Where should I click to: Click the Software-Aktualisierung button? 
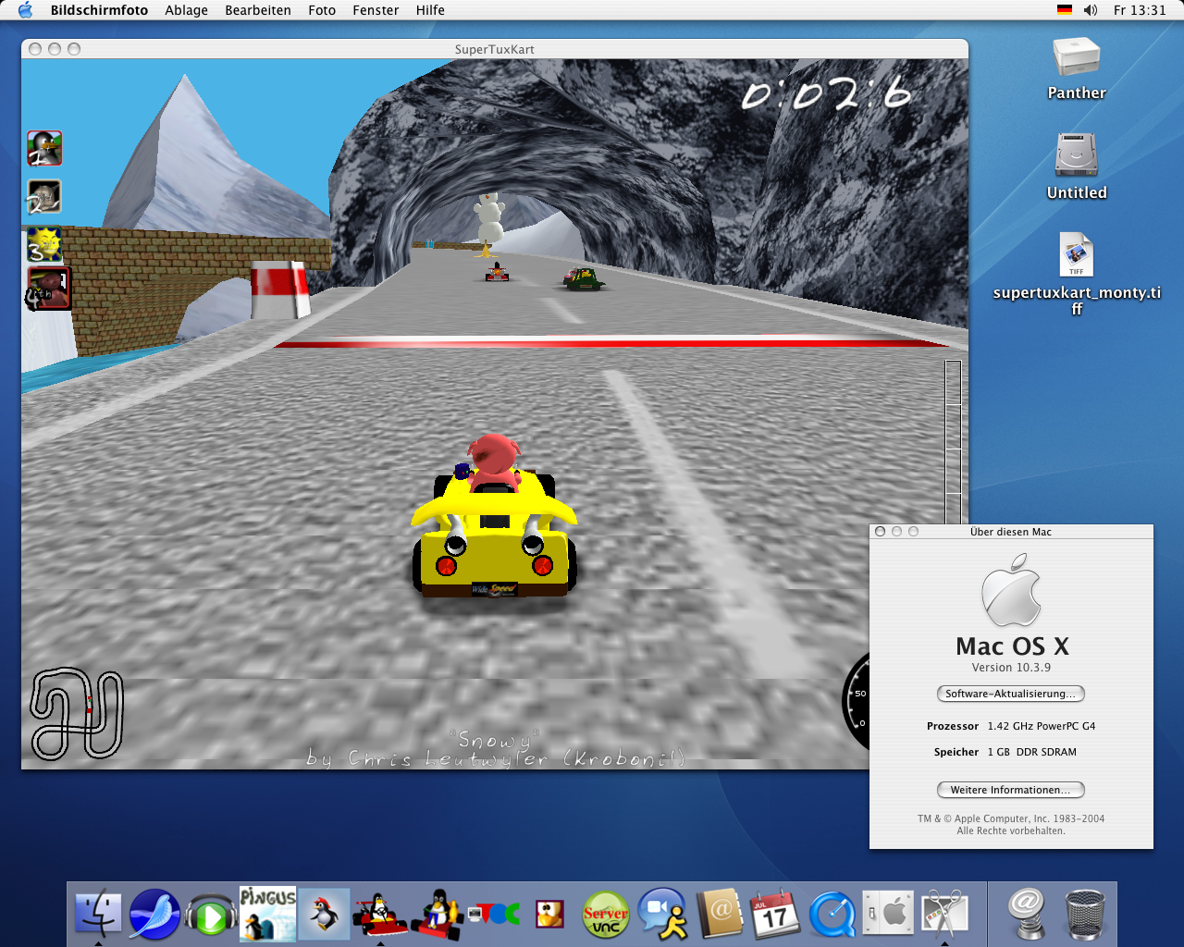1010,694
